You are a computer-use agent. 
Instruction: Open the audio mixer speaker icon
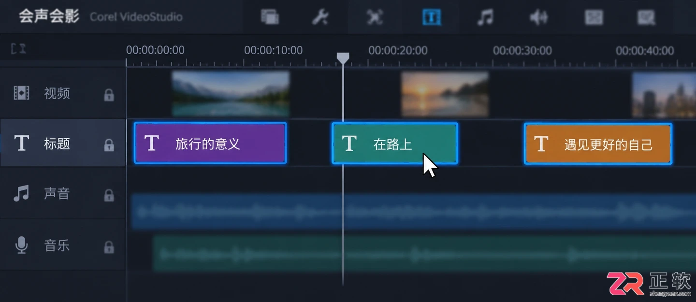pyautogui.click(x=538, y=17)
